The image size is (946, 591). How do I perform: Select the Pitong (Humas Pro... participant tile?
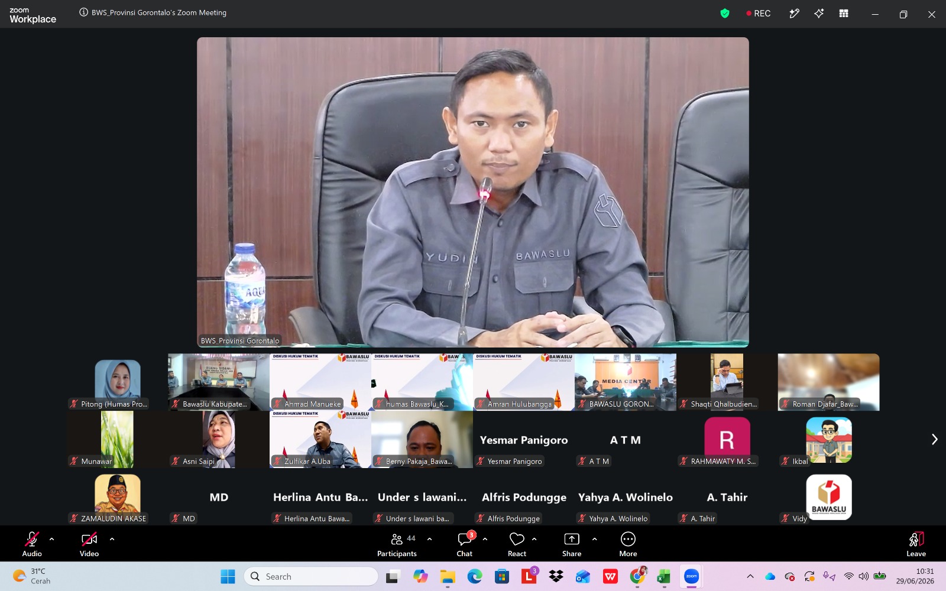point(117,382)
